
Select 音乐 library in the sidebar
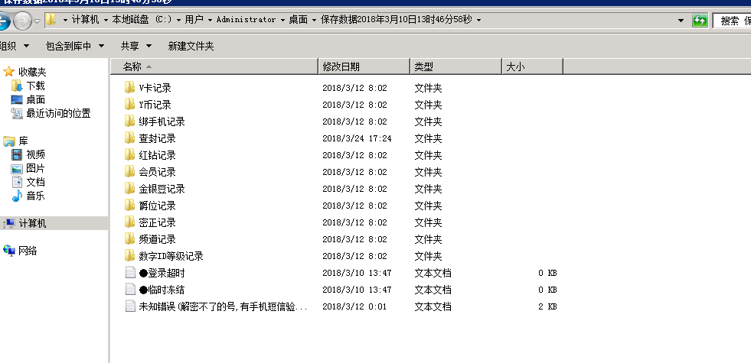click(35, 196)
